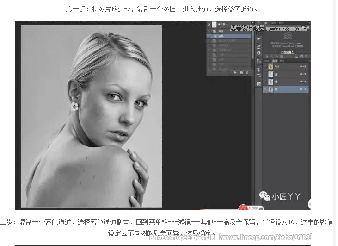Click the text 第一步:将图片放进ps
Image resolution: width=338 pixels, height=246 pixels.
[x=98, y=9]
